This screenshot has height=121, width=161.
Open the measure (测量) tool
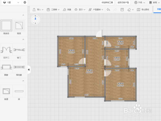point(67,10)
